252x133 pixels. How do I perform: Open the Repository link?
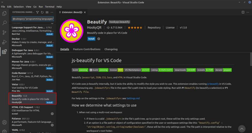click(154, 28)
